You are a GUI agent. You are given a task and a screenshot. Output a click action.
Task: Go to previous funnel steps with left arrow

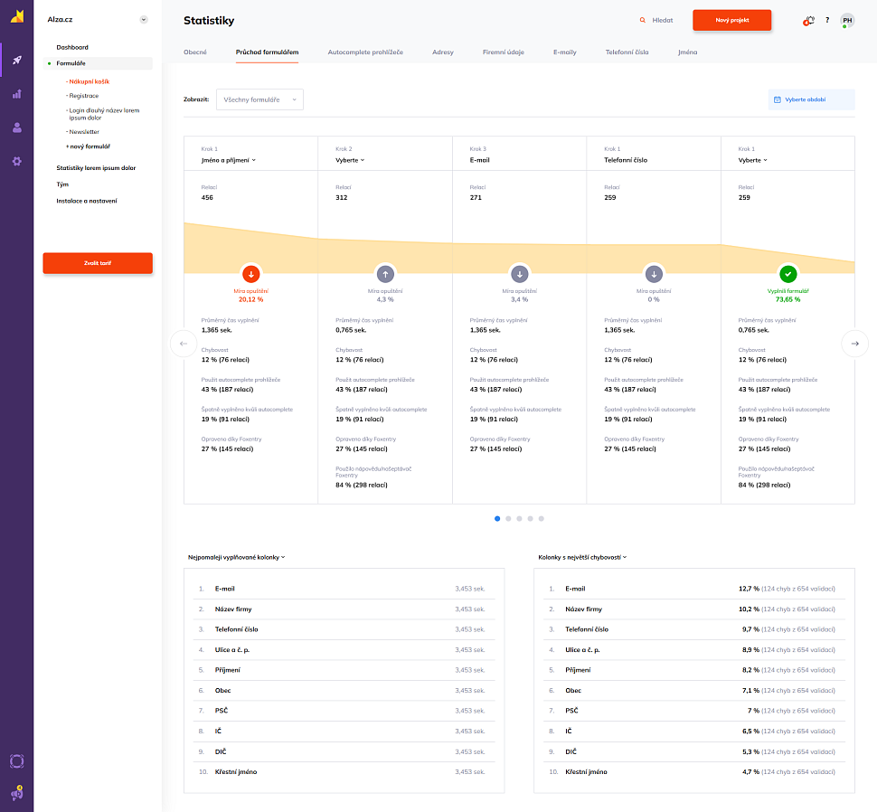(x=184, y=344)
